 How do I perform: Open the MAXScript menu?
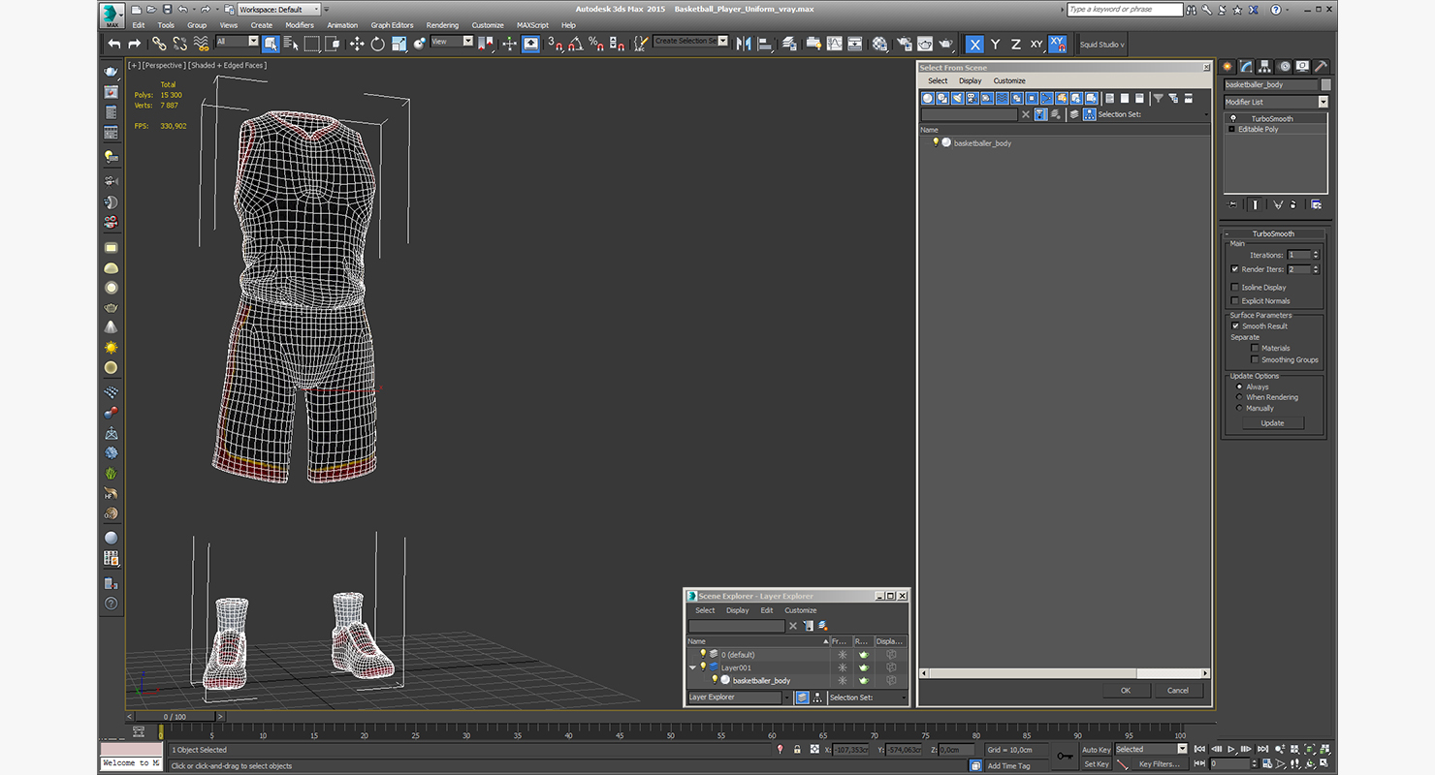click(532, 25)
